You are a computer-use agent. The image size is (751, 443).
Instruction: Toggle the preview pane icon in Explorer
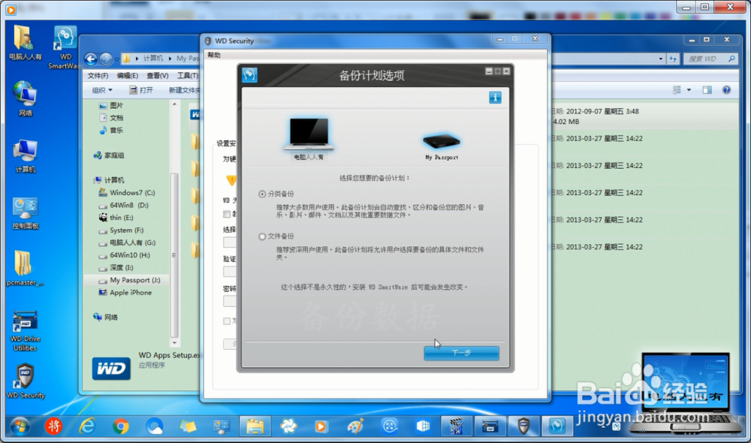point(707,90)
